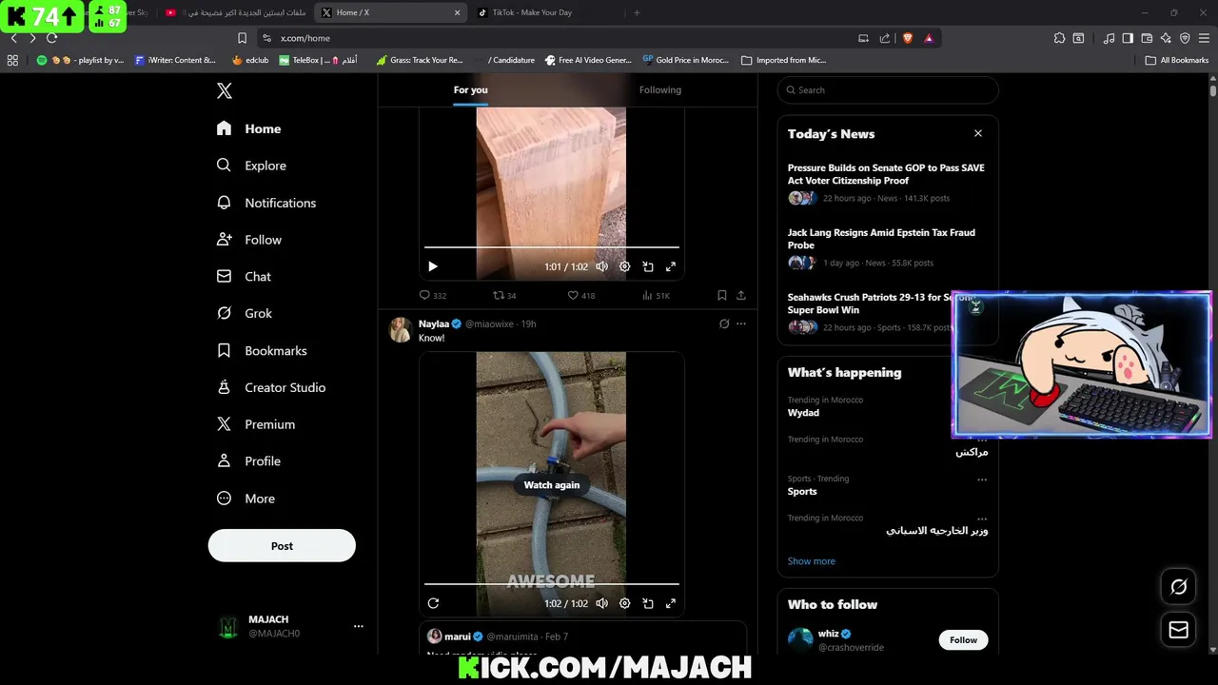Open Naylaa's profile avatar
Image resolution: width=1218 pixels, height=685 pixels.
click(x=401, y=329)
